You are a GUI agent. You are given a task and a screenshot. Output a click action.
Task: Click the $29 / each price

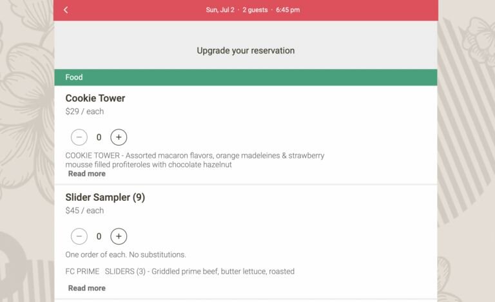[84, 111]
